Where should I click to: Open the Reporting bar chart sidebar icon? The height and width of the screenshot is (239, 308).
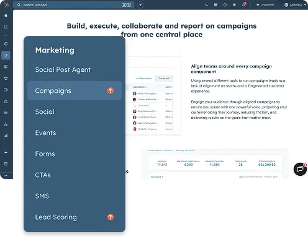(6, 136)
